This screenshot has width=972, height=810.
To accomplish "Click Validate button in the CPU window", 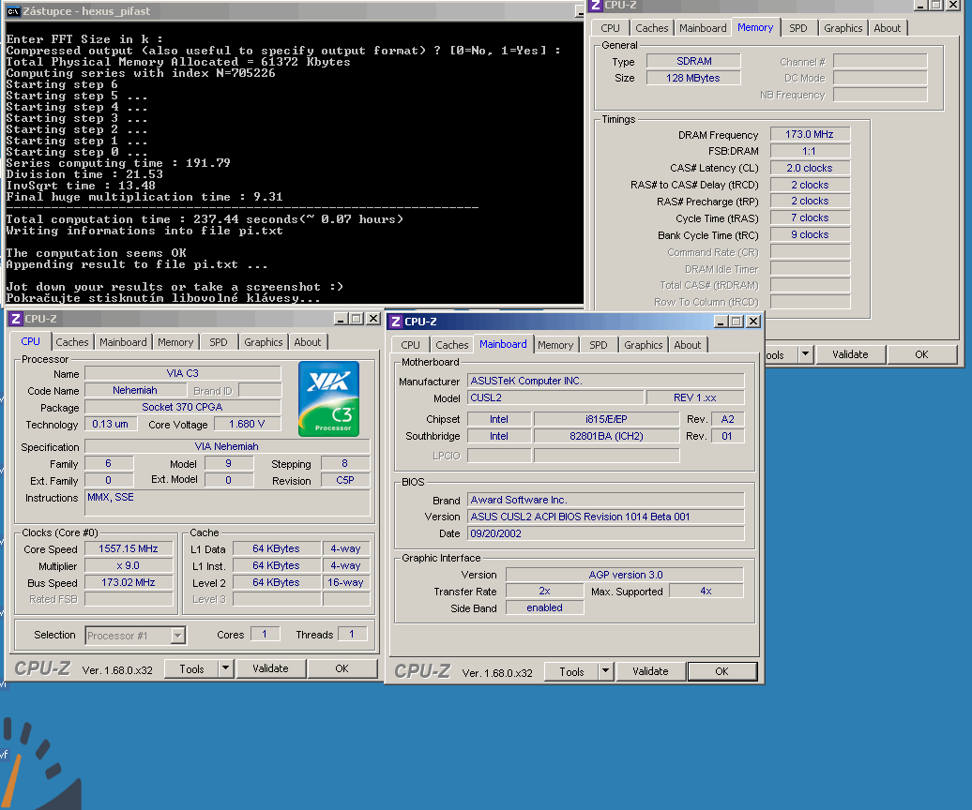I will point(270,668).
